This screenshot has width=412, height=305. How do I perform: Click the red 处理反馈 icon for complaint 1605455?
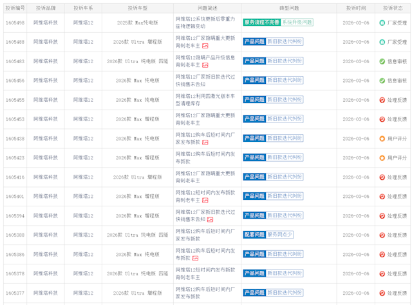382,100
